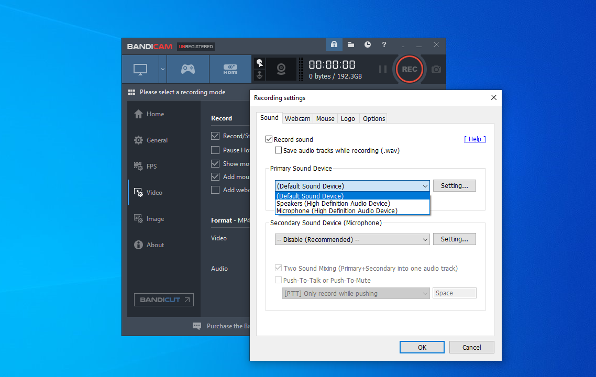Open the recording schedule clock icon
The image size is (596, 377).
(367, 45)
